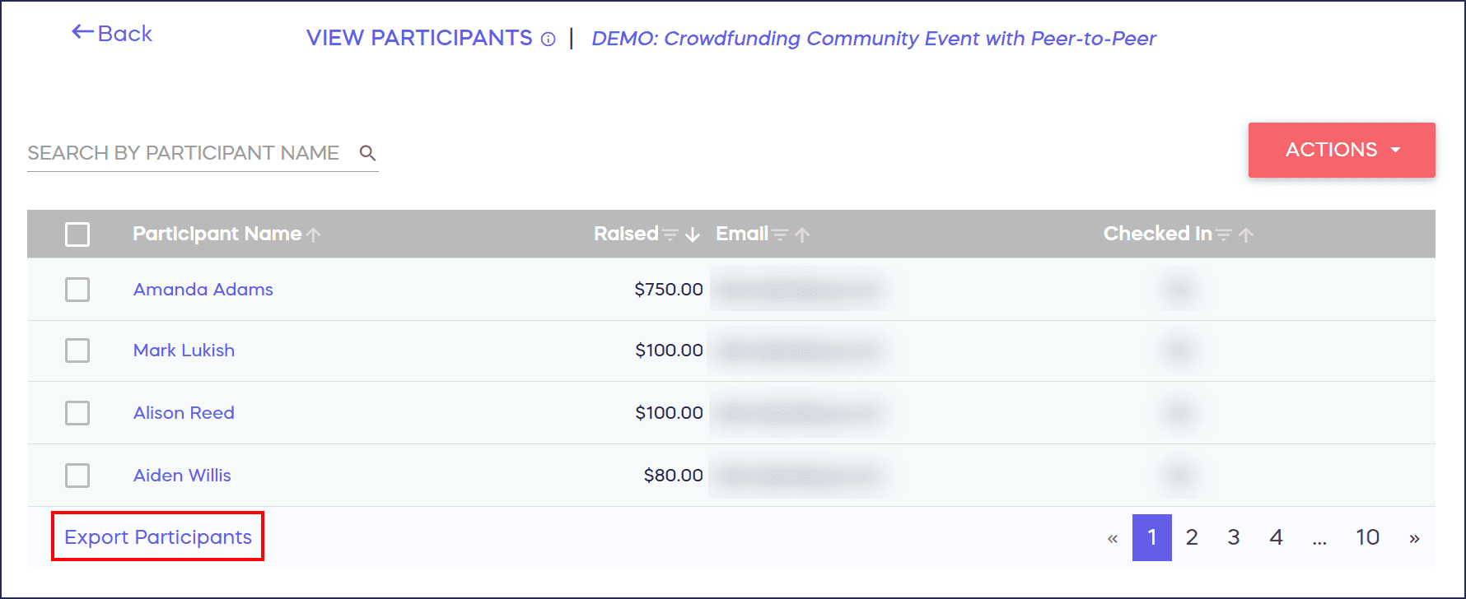Image resolution: width=1466 pixels, height=599 pixels.
Task: Check the box for Amanda Adams
Action: pyautogui.click(x=77, y=290)
